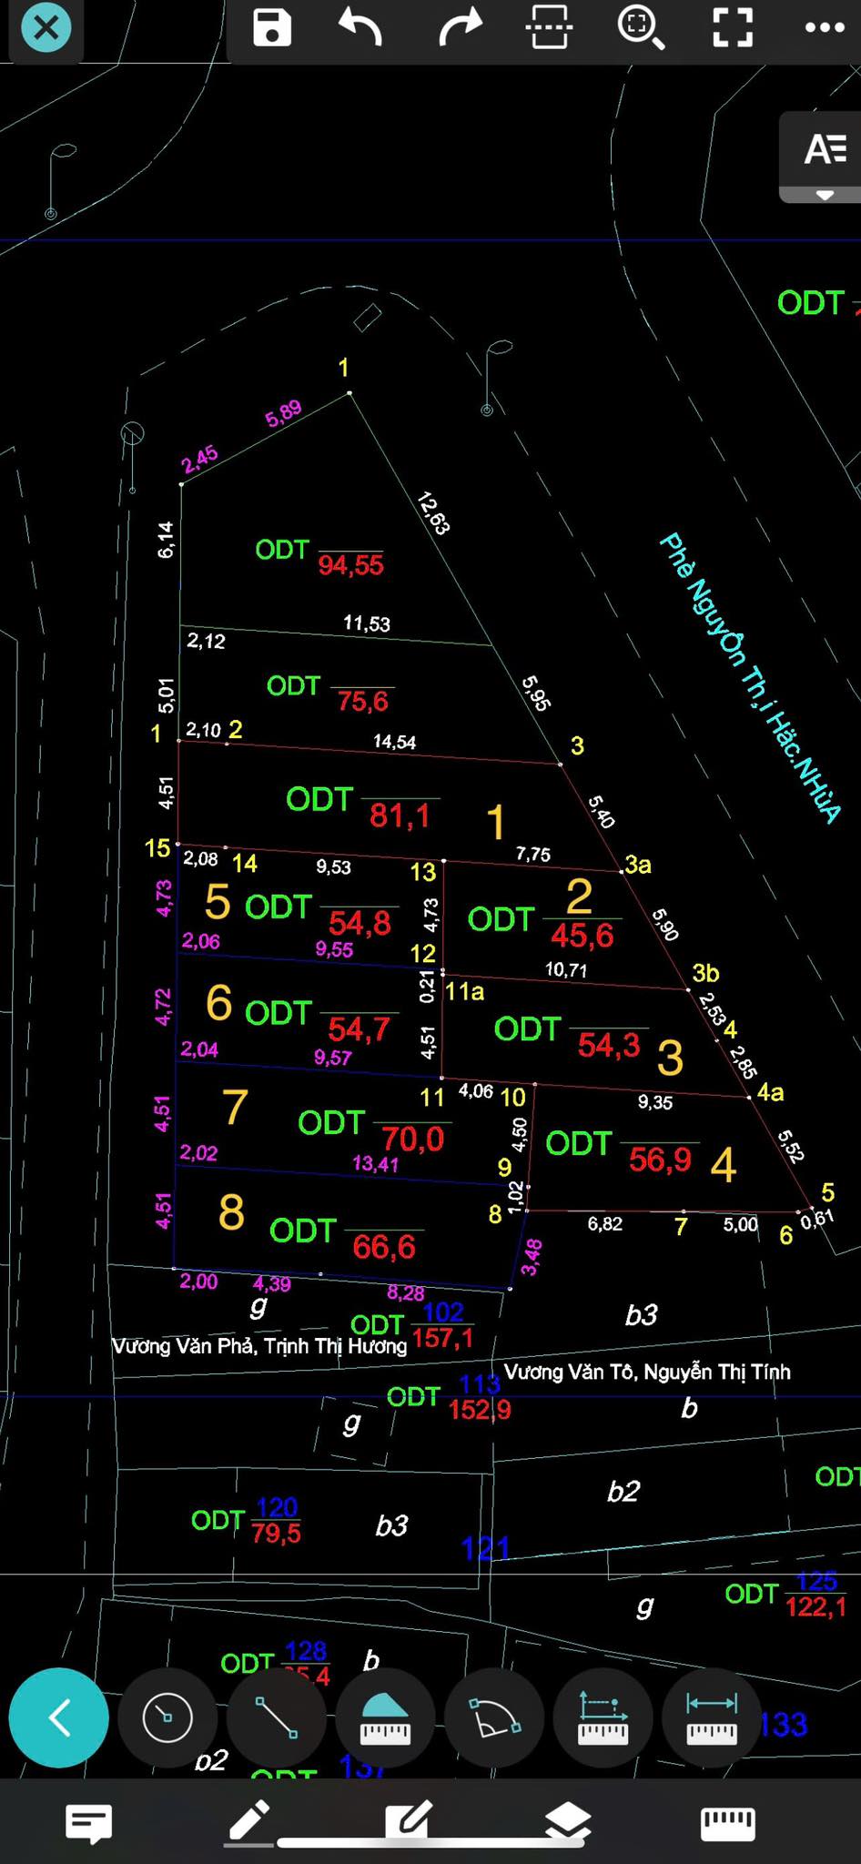The width and height of the screenshot is (861, 1864).
Task: Redo the previous action
Action: pos(460,27)
